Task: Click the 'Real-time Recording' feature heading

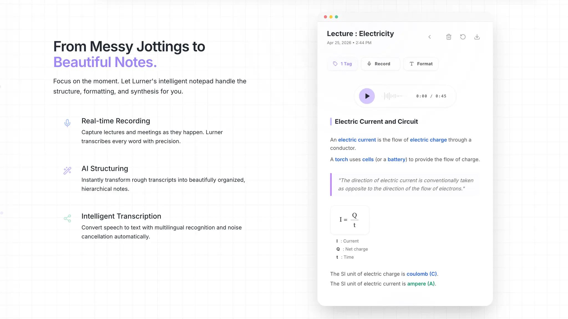Action: click(x=116, y=121)
